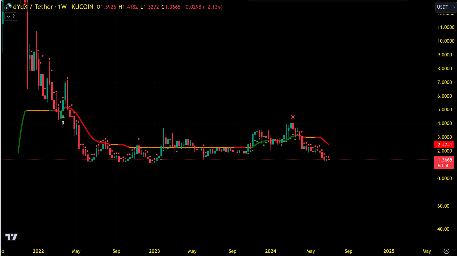The height and width of the screenshot is (256, 457).
Task: Click the 6d 5h bar countdown label
Action: (444, 166)
